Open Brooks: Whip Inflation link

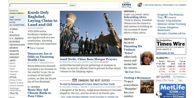tap(169, 21)
